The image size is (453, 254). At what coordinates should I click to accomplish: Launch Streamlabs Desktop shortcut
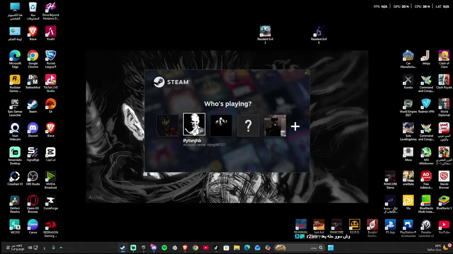(x=15, y=156)
